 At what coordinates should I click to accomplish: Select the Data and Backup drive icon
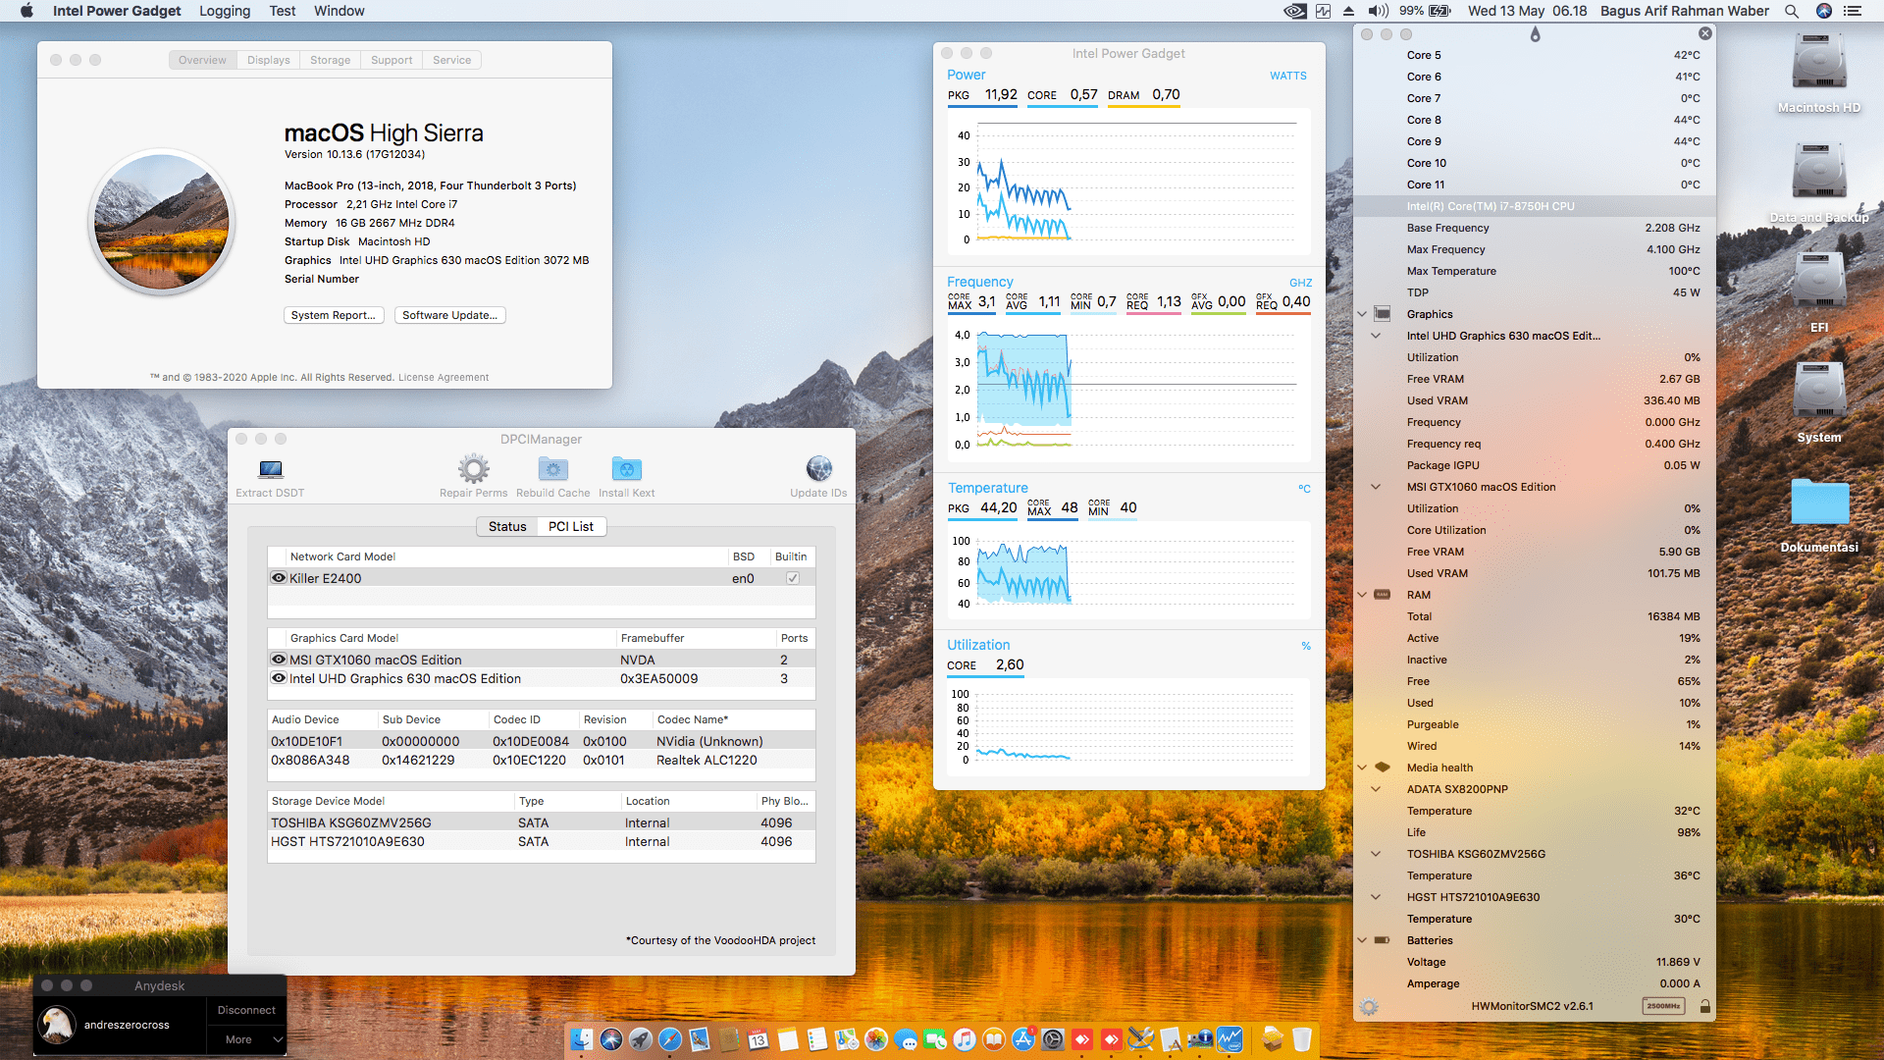coord(1819,174)
